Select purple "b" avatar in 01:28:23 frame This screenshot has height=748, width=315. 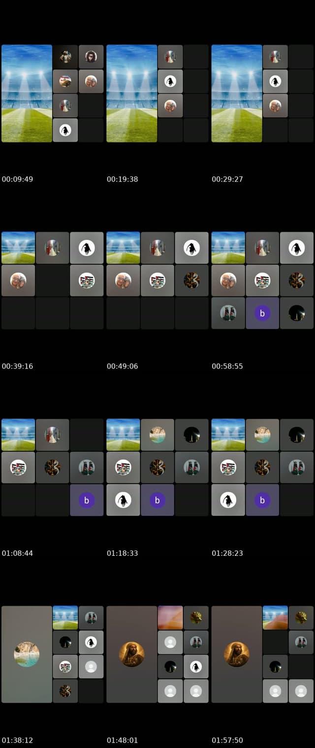click(x=262, y=500)
